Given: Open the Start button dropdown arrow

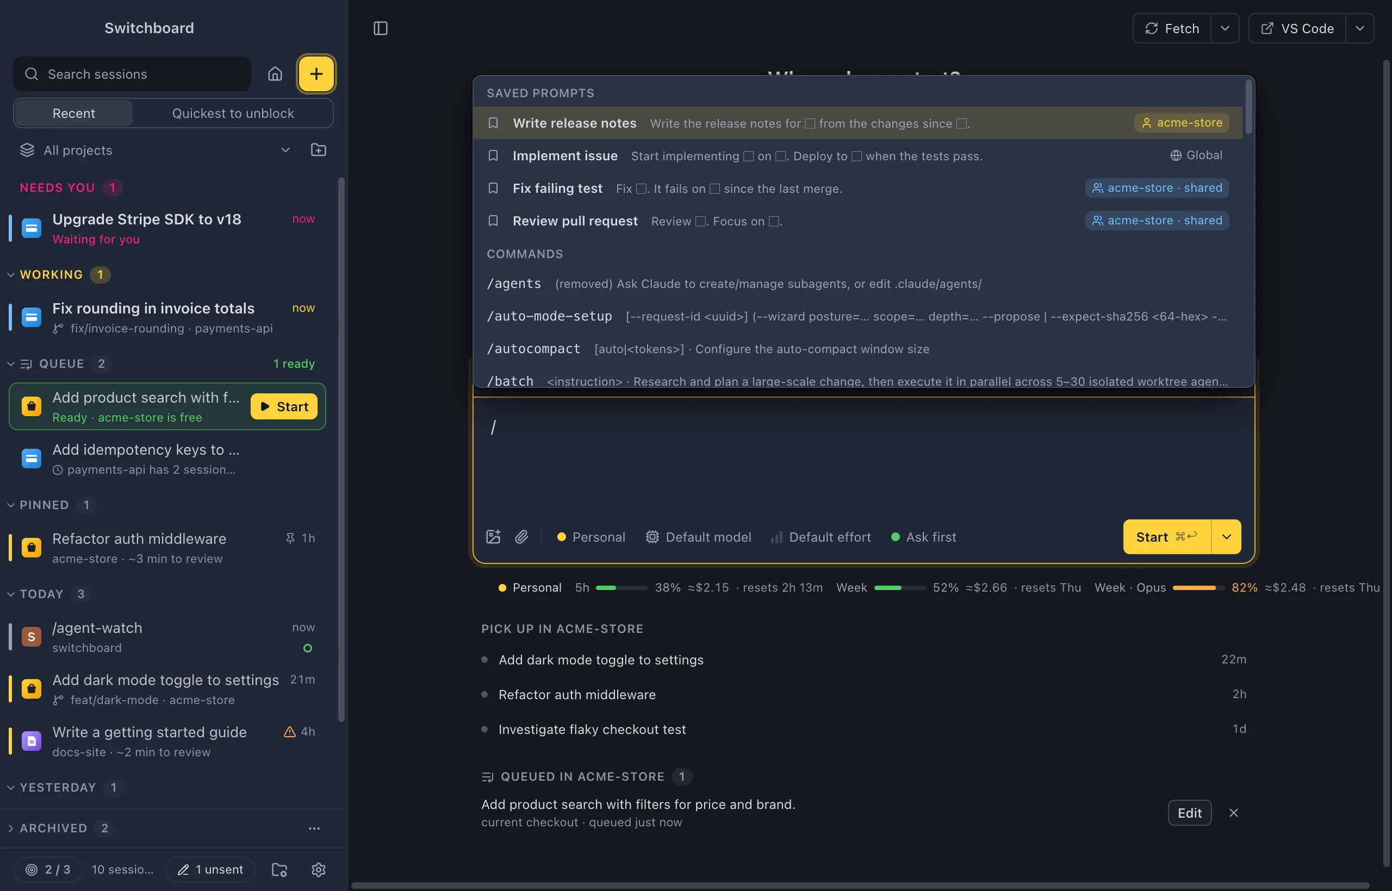Looking at the screenshot, I should 1226,537.
